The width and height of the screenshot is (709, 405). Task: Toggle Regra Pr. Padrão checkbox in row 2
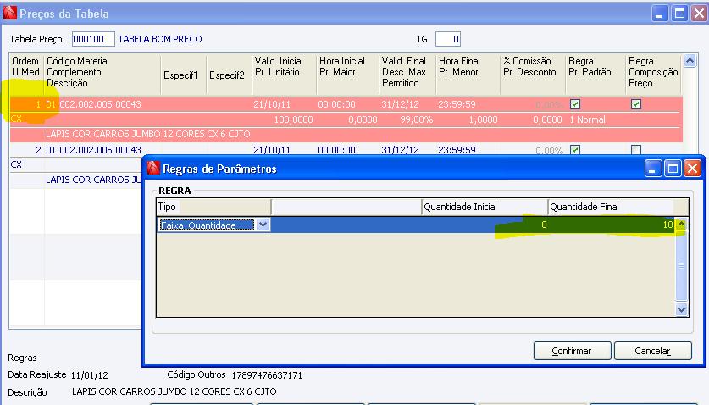tap(575, 150)
